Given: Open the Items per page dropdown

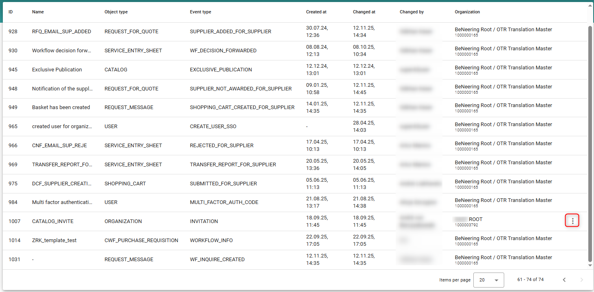Looking at the screenshot, I should (488, 280).
